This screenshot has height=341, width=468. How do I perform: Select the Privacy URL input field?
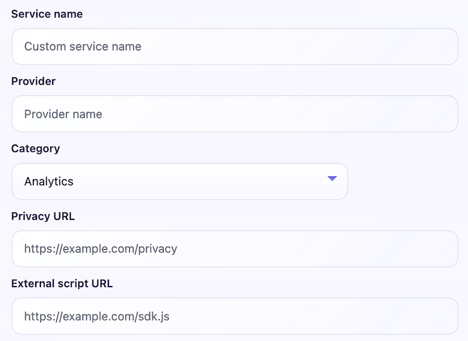pyautogui.click(x=234, y=249)
